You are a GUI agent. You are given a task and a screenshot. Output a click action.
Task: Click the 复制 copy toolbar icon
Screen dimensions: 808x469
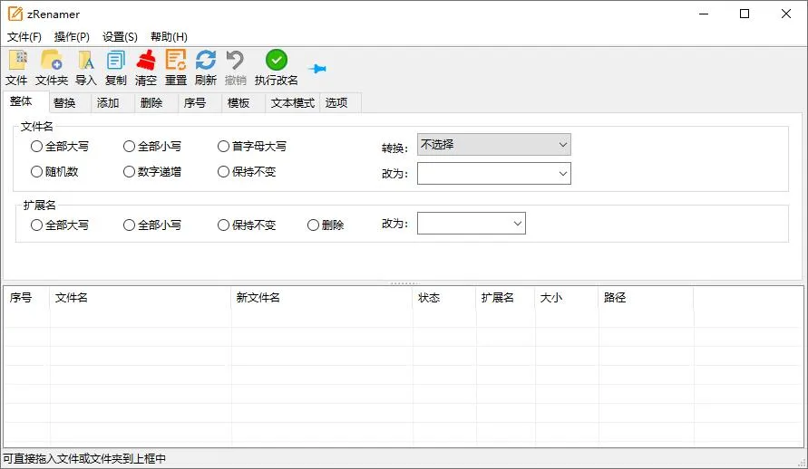116,62
